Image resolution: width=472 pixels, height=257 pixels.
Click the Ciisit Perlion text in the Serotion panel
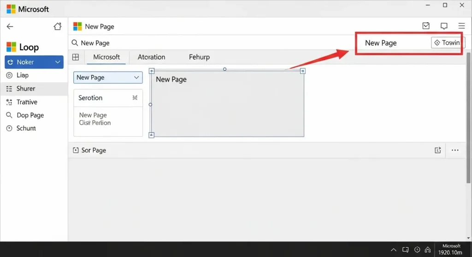coord(95,123)
